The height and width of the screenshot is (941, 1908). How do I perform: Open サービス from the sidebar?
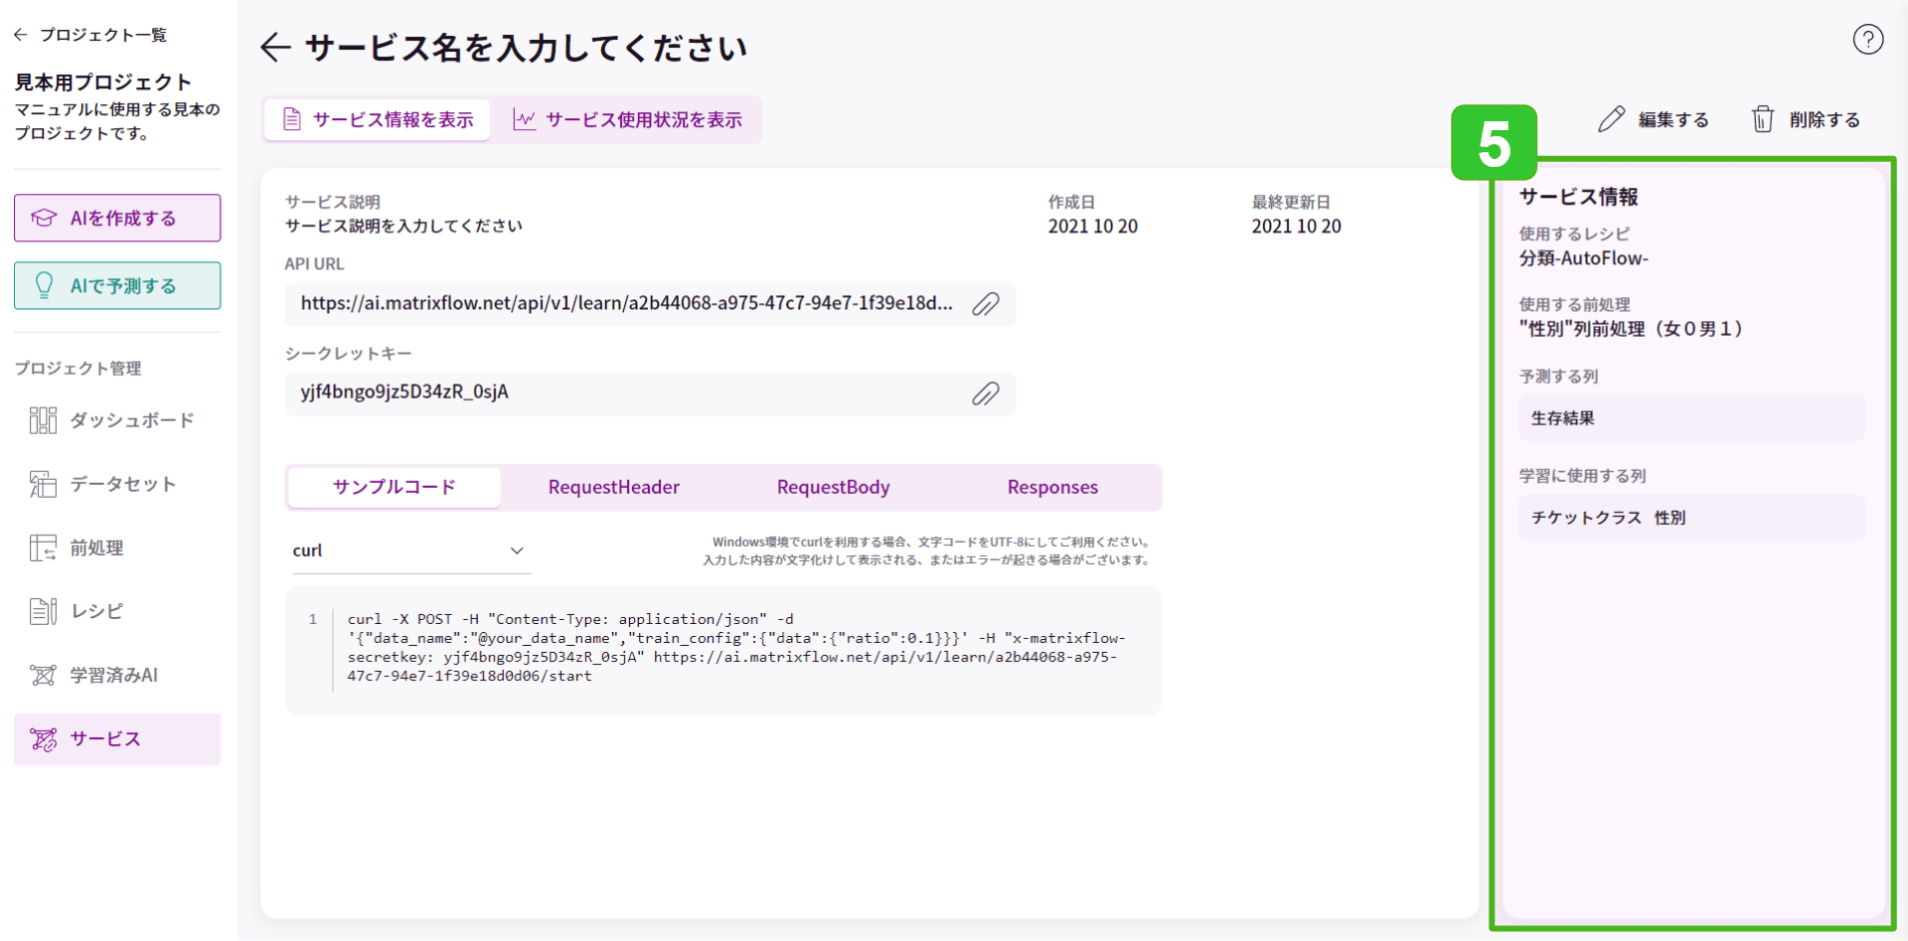[117, 739]
